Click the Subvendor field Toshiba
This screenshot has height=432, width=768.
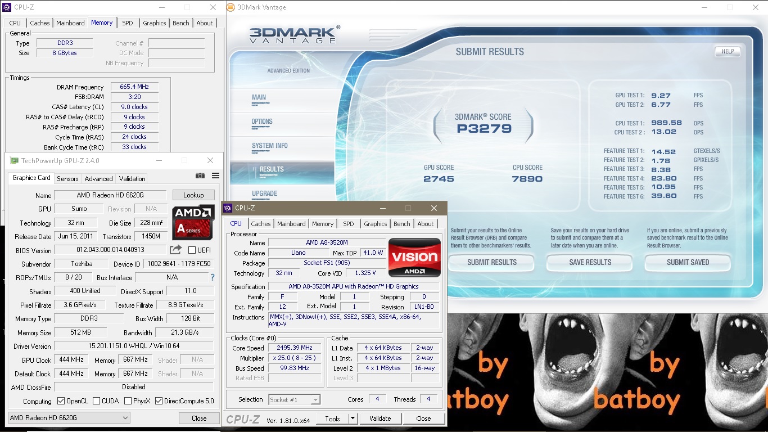[x=82, y=264]
